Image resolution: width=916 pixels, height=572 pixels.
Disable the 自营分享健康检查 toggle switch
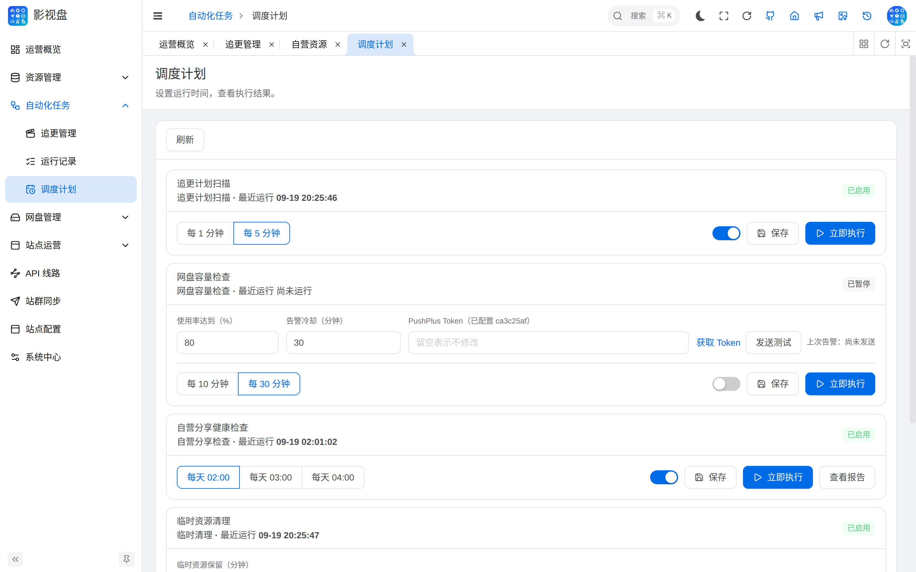(664, 477)
